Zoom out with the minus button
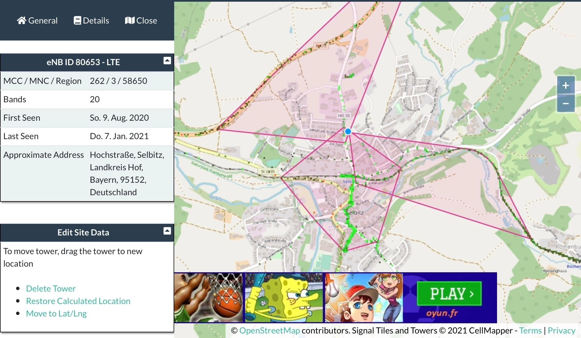Image resolution: width=581 pixels, height=338 pixels. 565,103
